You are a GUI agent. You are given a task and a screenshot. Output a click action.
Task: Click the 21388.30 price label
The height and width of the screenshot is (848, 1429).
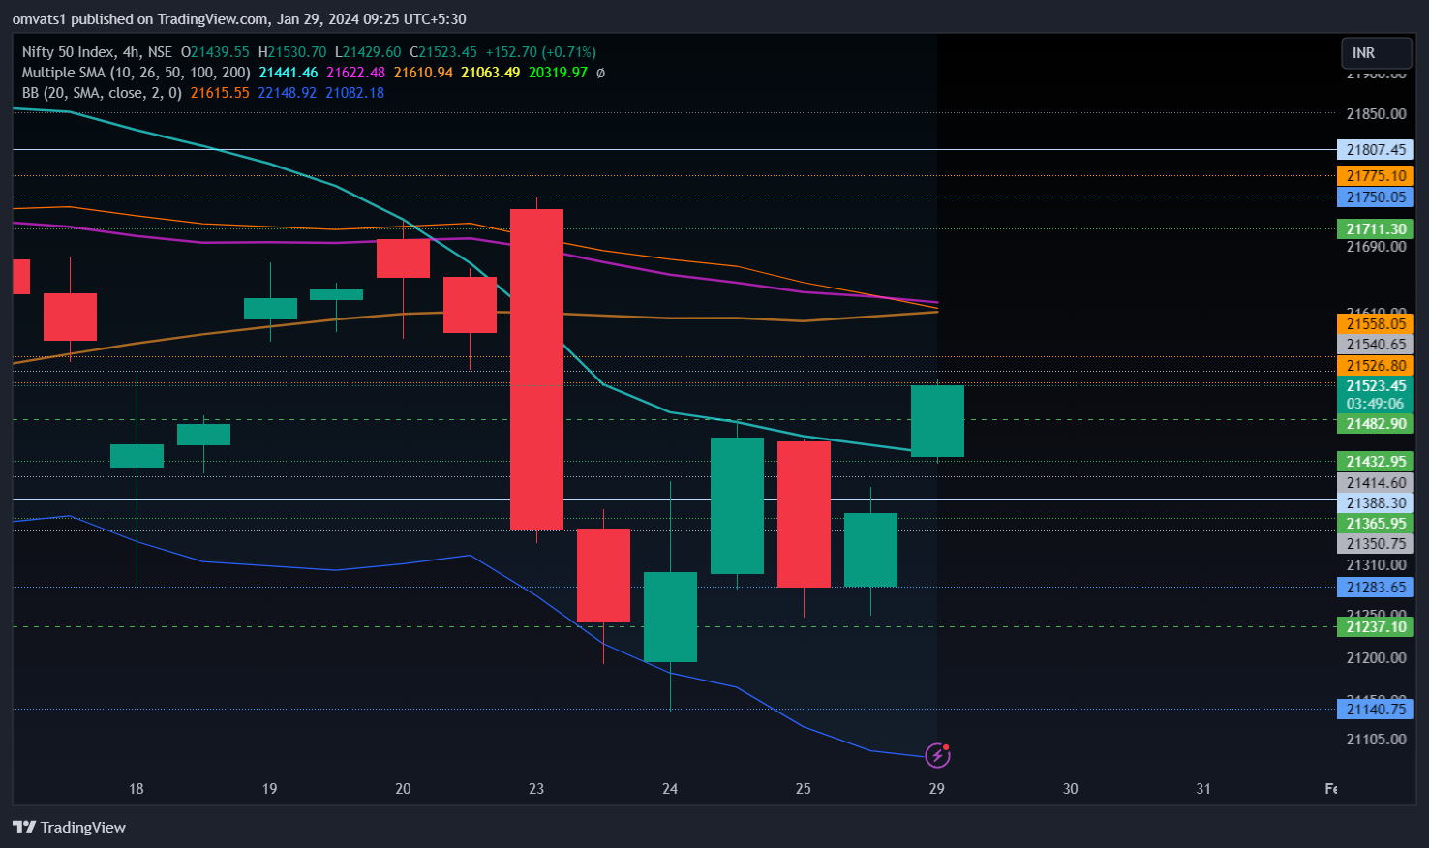1376,503
